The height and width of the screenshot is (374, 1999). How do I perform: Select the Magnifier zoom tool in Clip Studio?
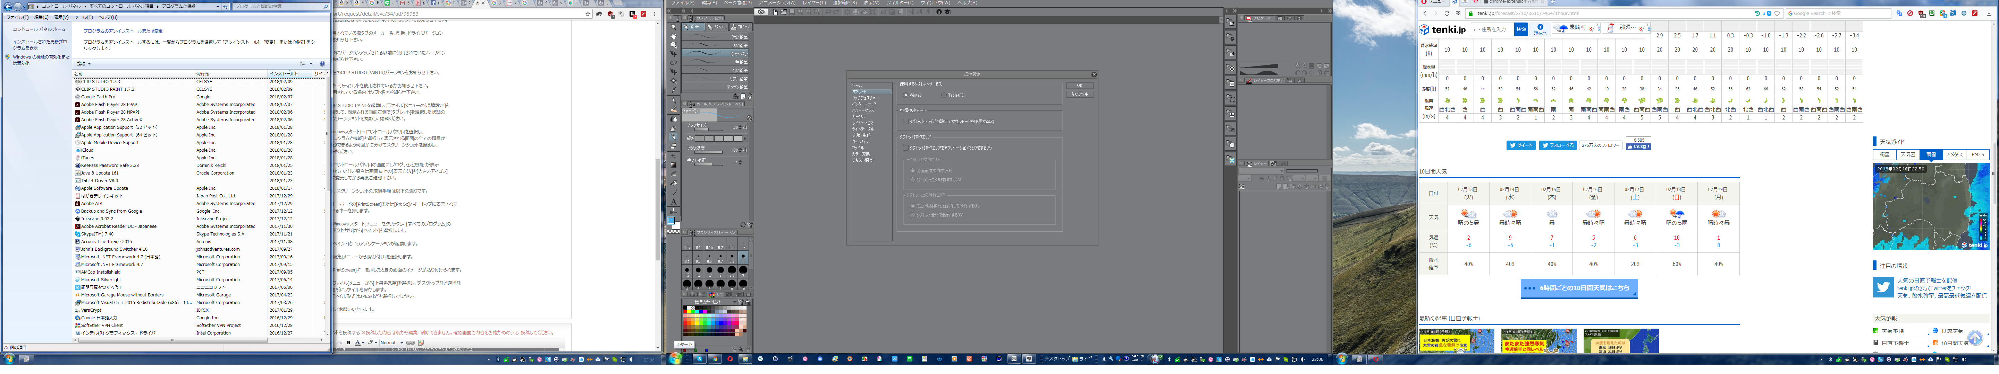tap(674, 27)
